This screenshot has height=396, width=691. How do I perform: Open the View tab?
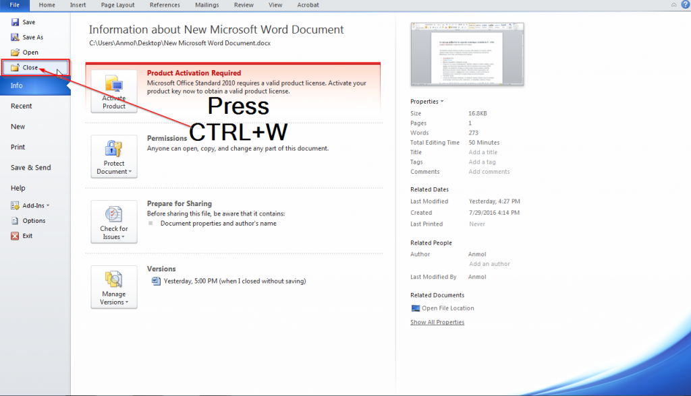pos(275,5)
